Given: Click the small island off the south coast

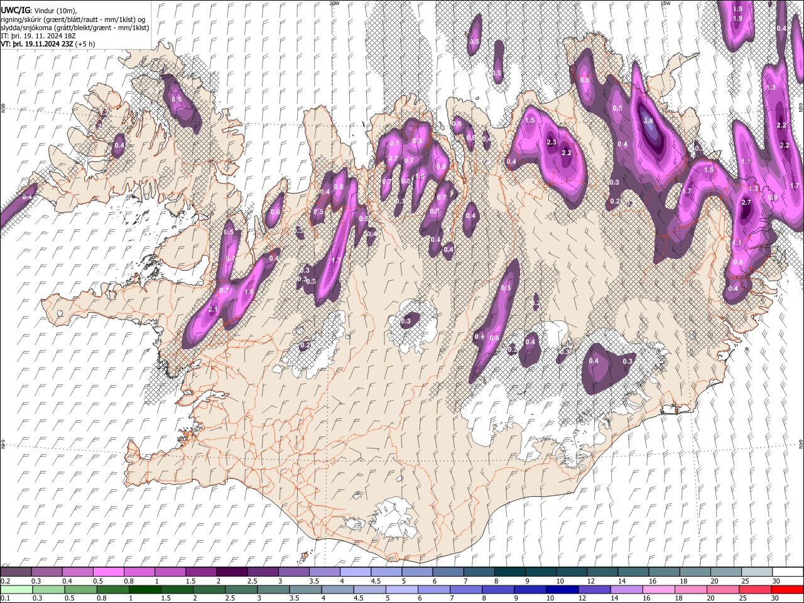Looking at the screenshot, I should [x=305, y=556].
